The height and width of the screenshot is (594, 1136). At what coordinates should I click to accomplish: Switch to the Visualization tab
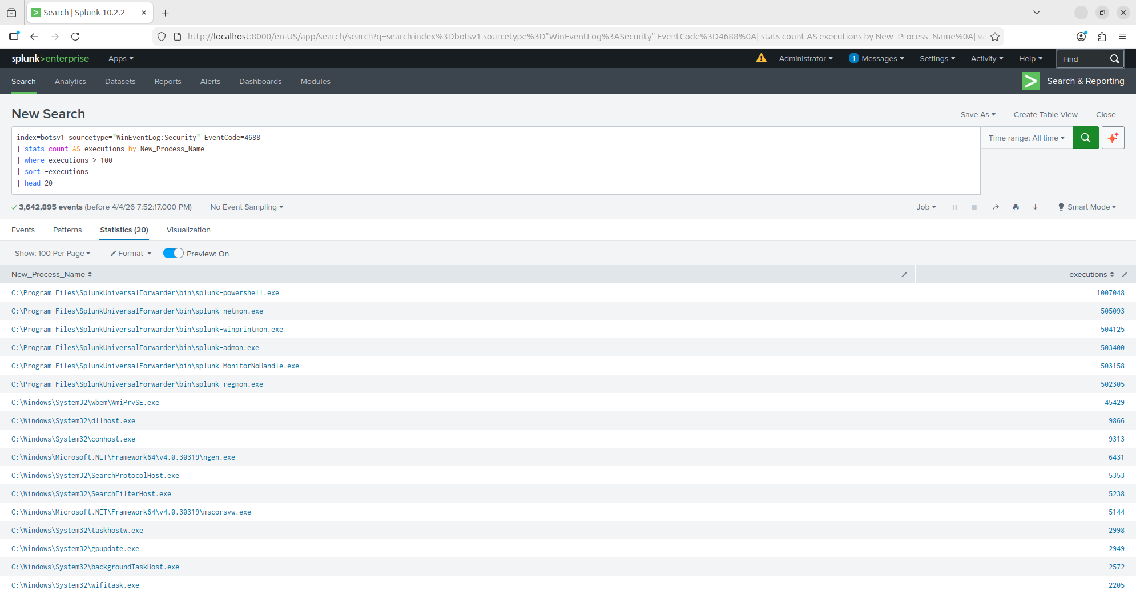(188, 230)
